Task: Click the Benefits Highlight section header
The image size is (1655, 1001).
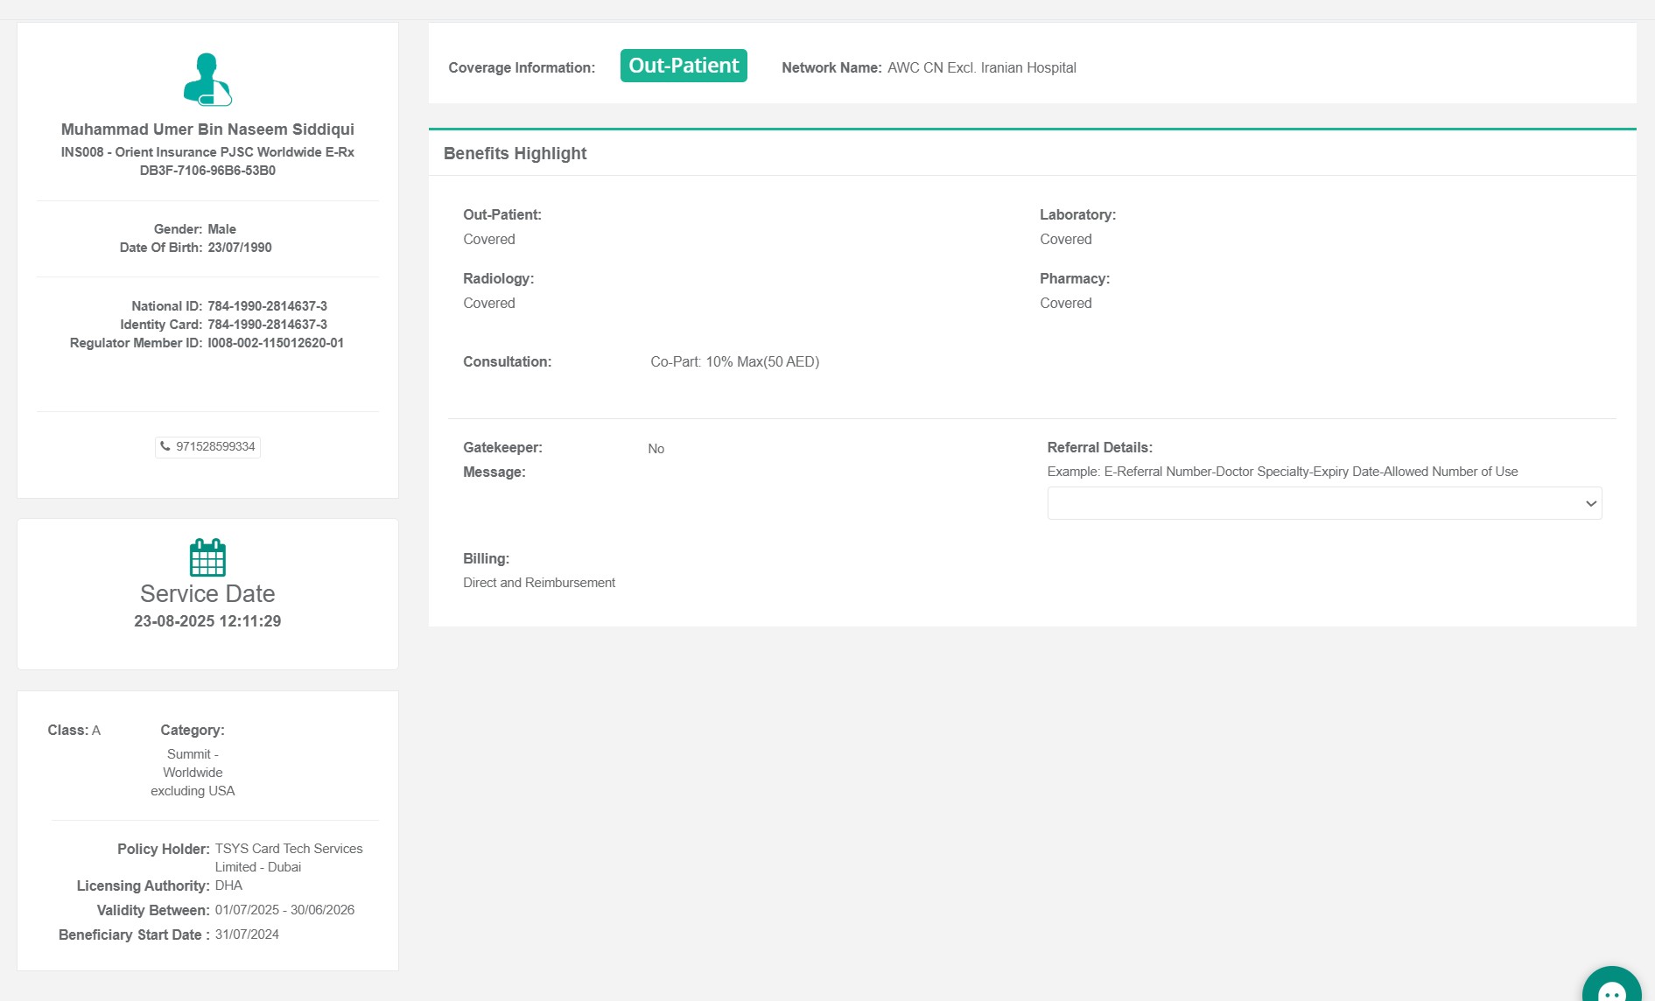Action: click(x=515, y=153)
